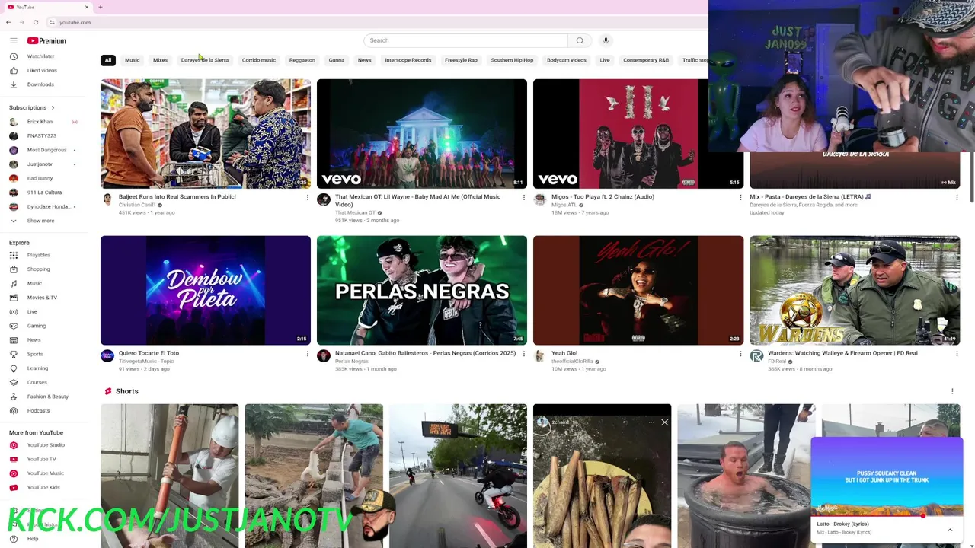Viewport: 975px width, 548px height.
Task: Select the Southern Hip Hop chip
Action: 512,60
